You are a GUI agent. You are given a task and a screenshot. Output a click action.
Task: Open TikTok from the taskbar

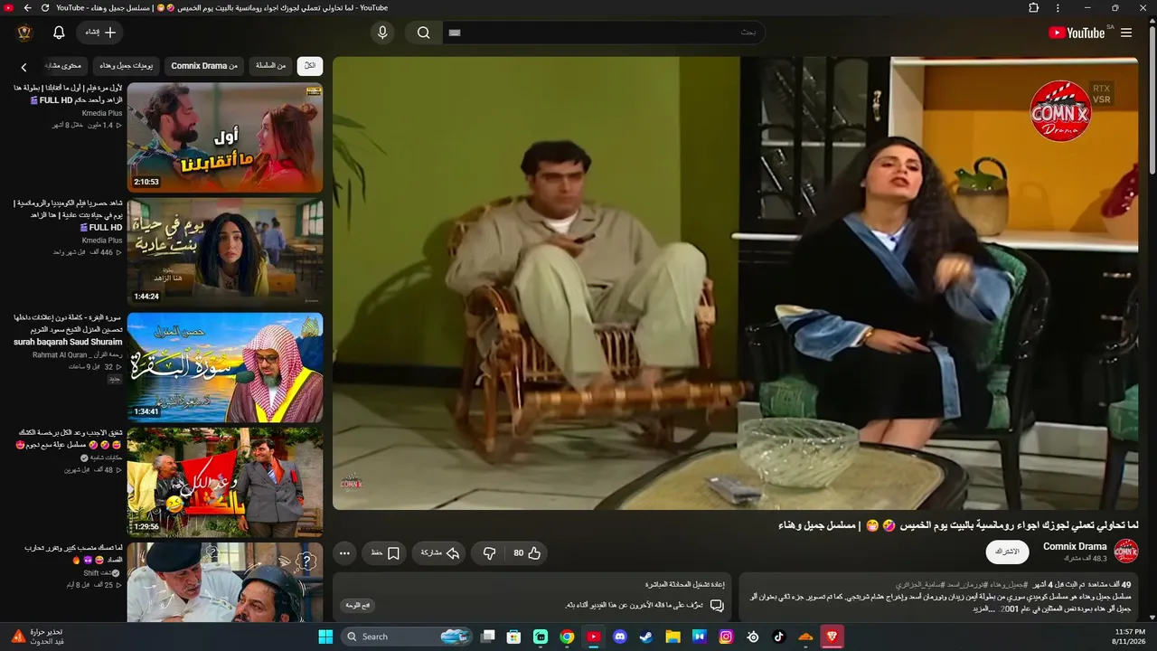(x=779, y=637)
